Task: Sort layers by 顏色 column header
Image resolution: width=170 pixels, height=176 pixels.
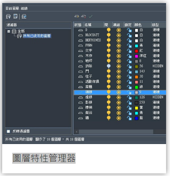Action: (142, 25)
